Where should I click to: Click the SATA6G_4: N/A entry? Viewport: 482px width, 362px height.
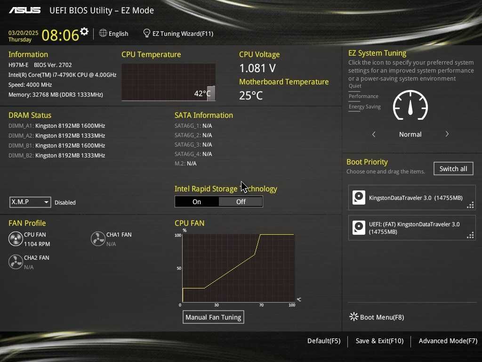pos(193,154)
